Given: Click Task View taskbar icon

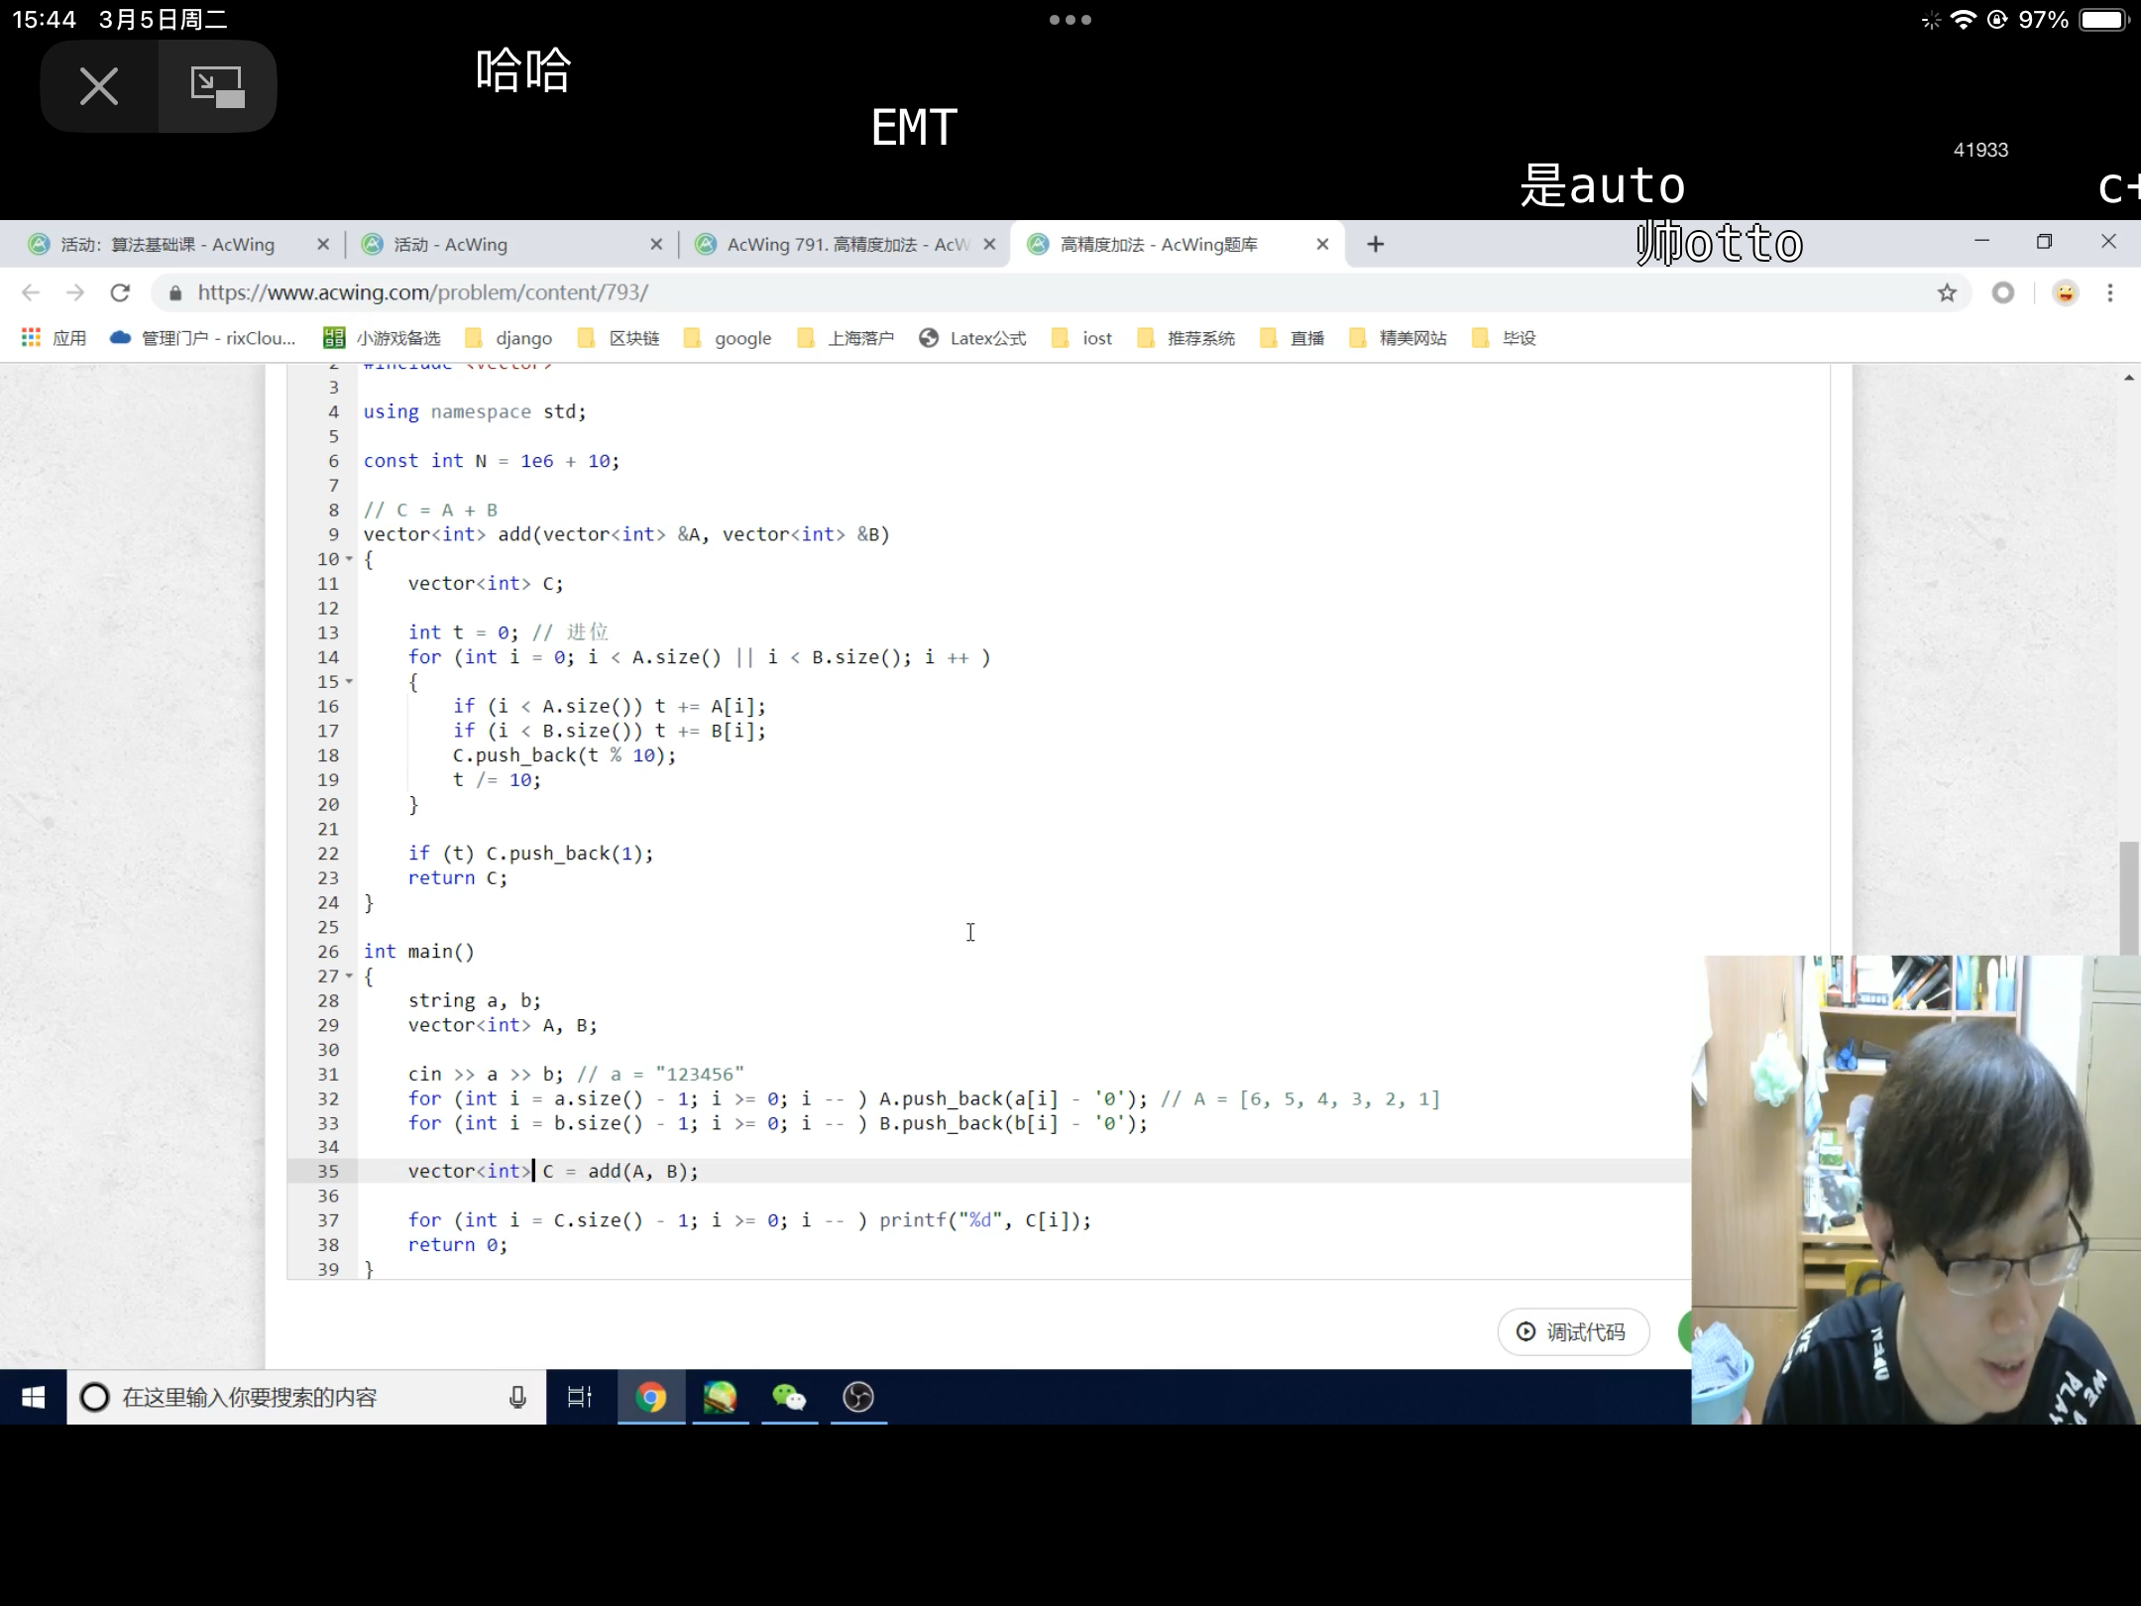Looking at the screenshot, I should click(x=579, y=1397).
